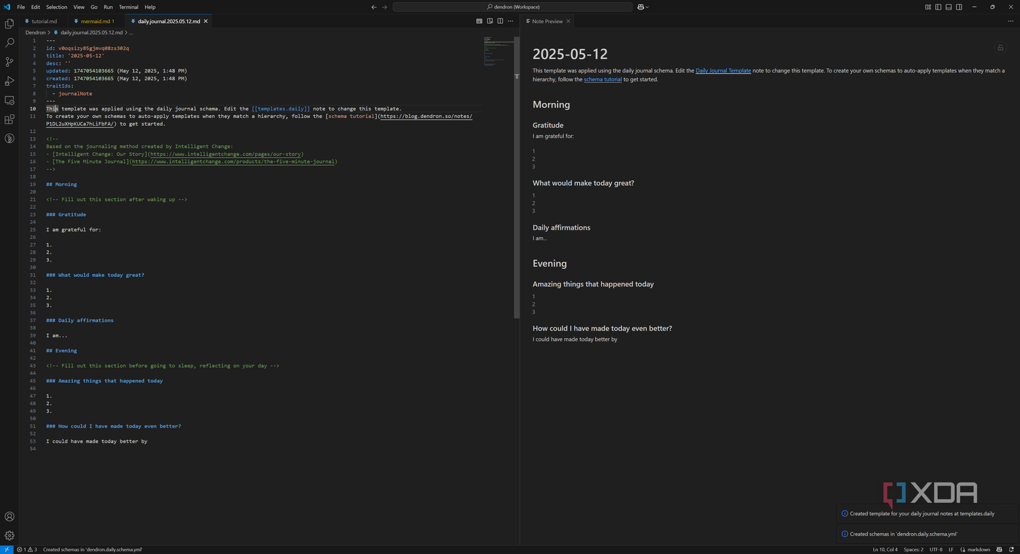
Task: Open the Intelligent Change our-story URL
Action: (226, 154)
